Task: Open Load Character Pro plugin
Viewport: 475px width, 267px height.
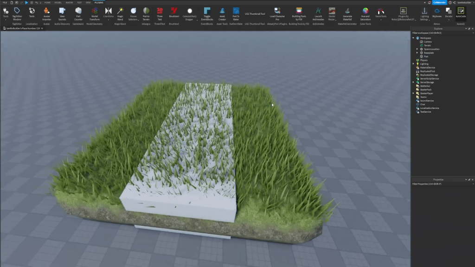Action: (277, 14)
